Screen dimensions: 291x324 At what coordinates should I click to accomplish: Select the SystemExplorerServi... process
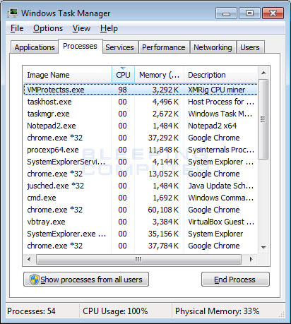[x=141, y=162]
